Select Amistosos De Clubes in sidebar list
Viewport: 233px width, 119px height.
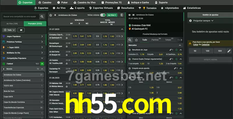click(x=23, y=75)
